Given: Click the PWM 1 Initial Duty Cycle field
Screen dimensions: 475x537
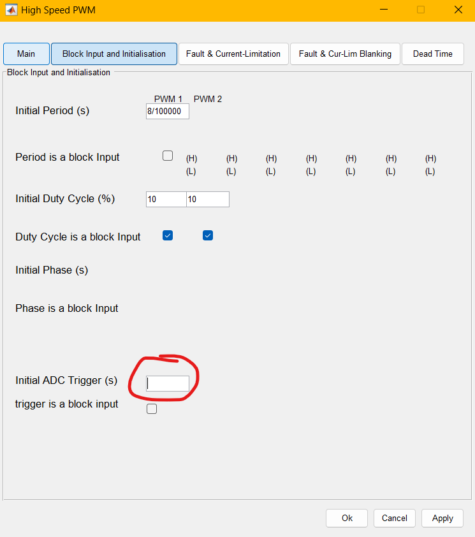Looking at the screenshot, I should point(165,199).
